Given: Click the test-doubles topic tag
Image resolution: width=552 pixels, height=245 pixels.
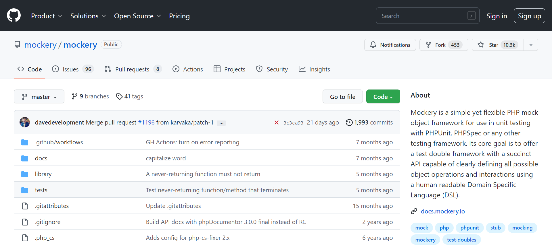Looking at the screenshot, I should coord(462,240).
